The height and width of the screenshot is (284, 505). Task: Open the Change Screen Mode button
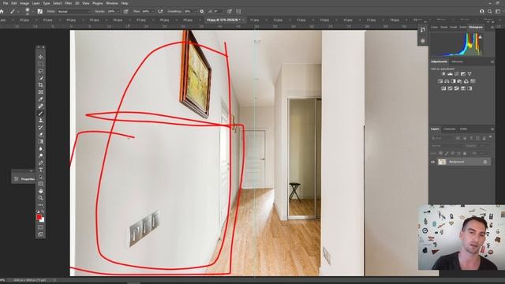point(40,234)
